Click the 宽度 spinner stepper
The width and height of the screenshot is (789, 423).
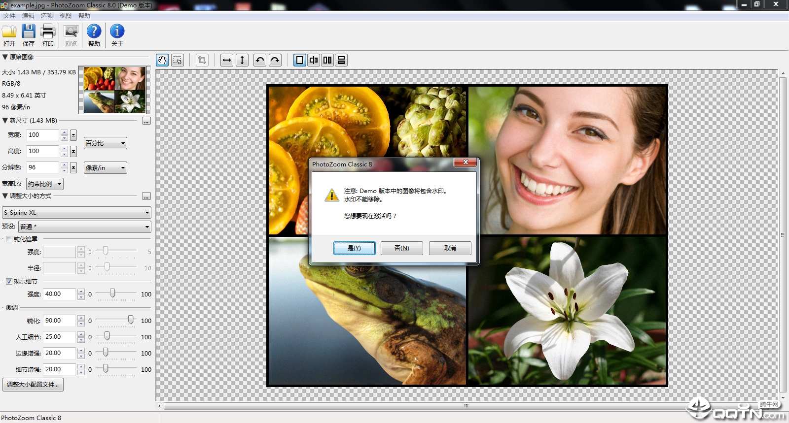pyautogui.click(x=64, y=135)
